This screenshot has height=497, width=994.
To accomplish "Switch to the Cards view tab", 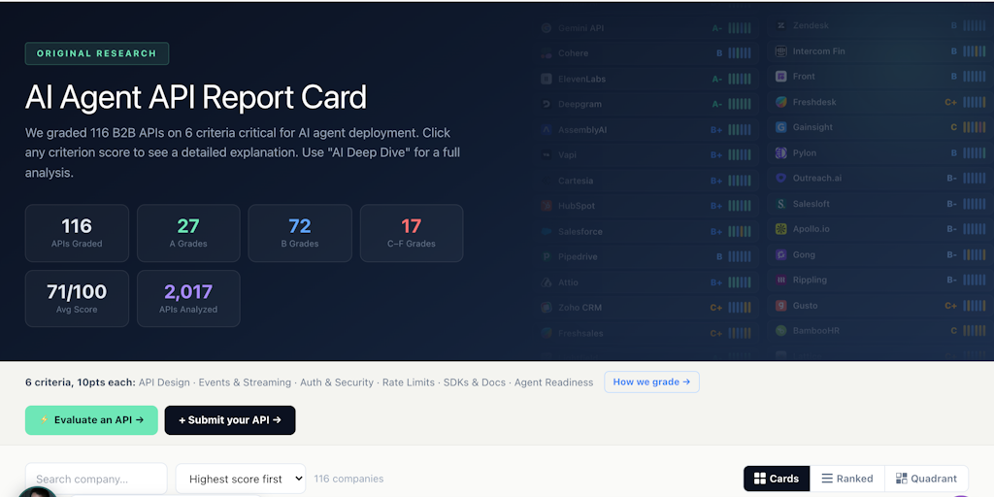I will click(777, 479).
